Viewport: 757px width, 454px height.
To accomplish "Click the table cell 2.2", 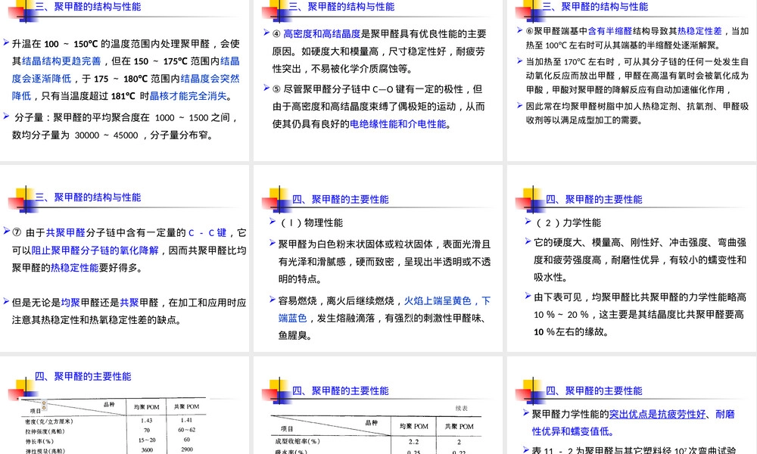I will tap(414, 442).
